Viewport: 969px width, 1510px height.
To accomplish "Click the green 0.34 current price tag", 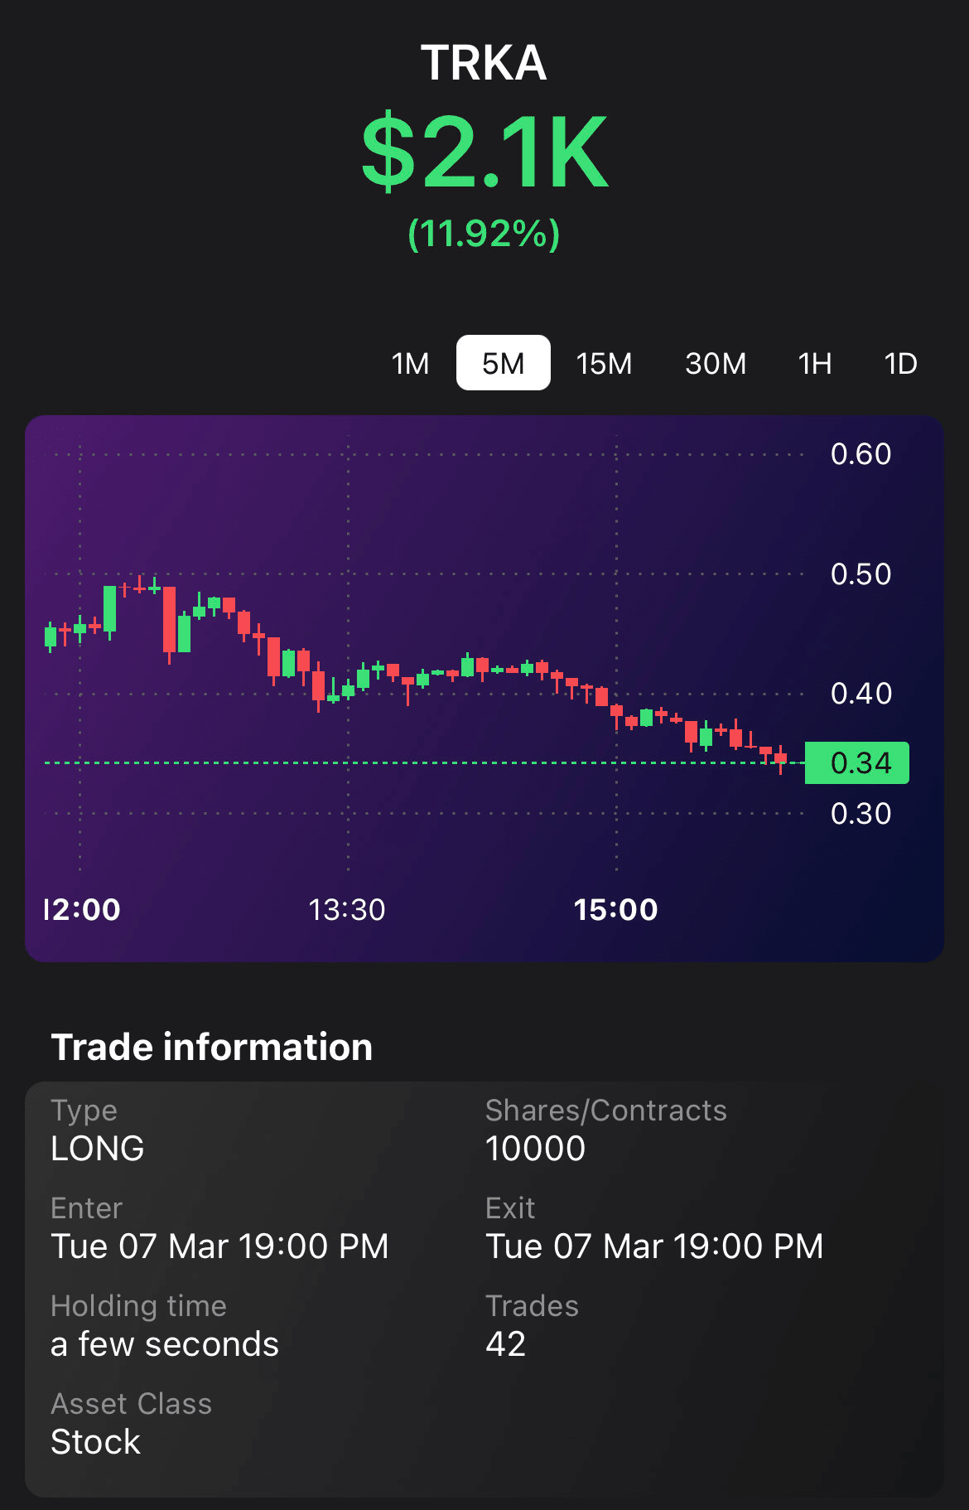I will pyautogui.click(x=857, y=762).
